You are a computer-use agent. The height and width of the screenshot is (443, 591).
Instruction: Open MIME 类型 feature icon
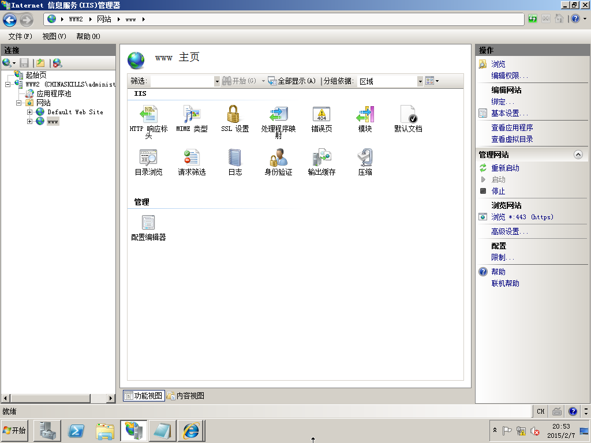pyautogui.click(x=192, y=114)
